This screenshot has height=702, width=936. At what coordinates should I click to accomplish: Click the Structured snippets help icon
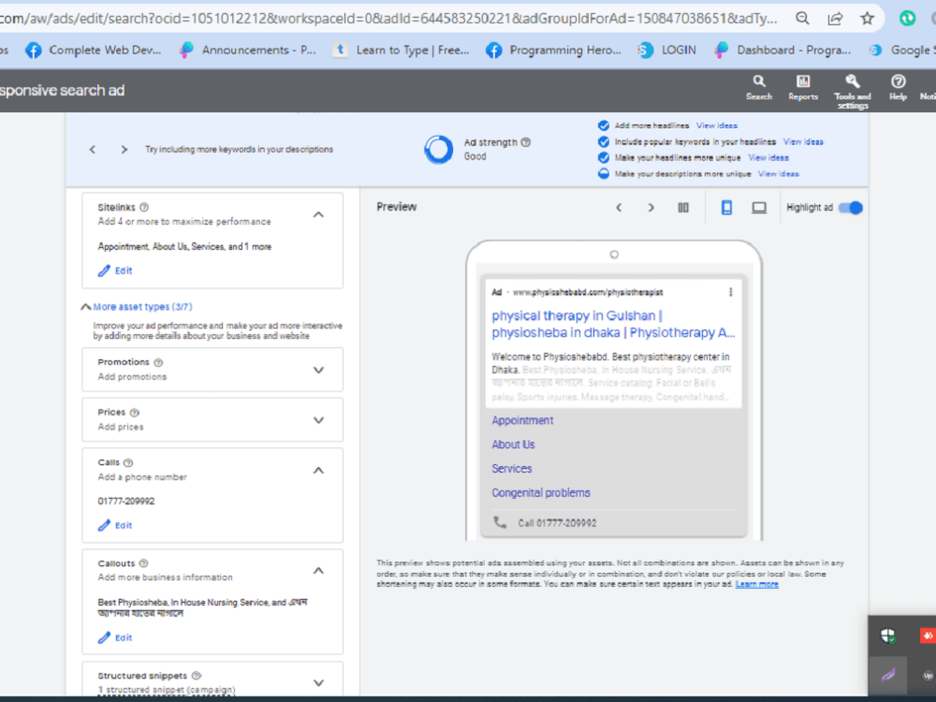pos(196,676)
